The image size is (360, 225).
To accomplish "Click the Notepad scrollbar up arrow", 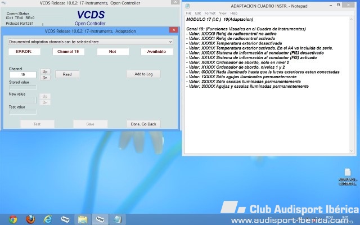I will [351, 20].
